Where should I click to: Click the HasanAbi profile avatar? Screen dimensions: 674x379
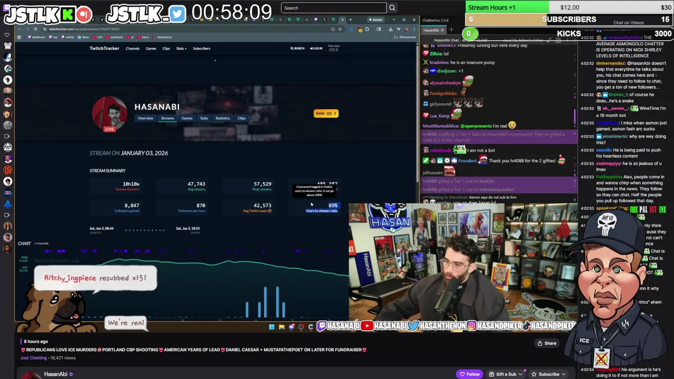point(110,113)
